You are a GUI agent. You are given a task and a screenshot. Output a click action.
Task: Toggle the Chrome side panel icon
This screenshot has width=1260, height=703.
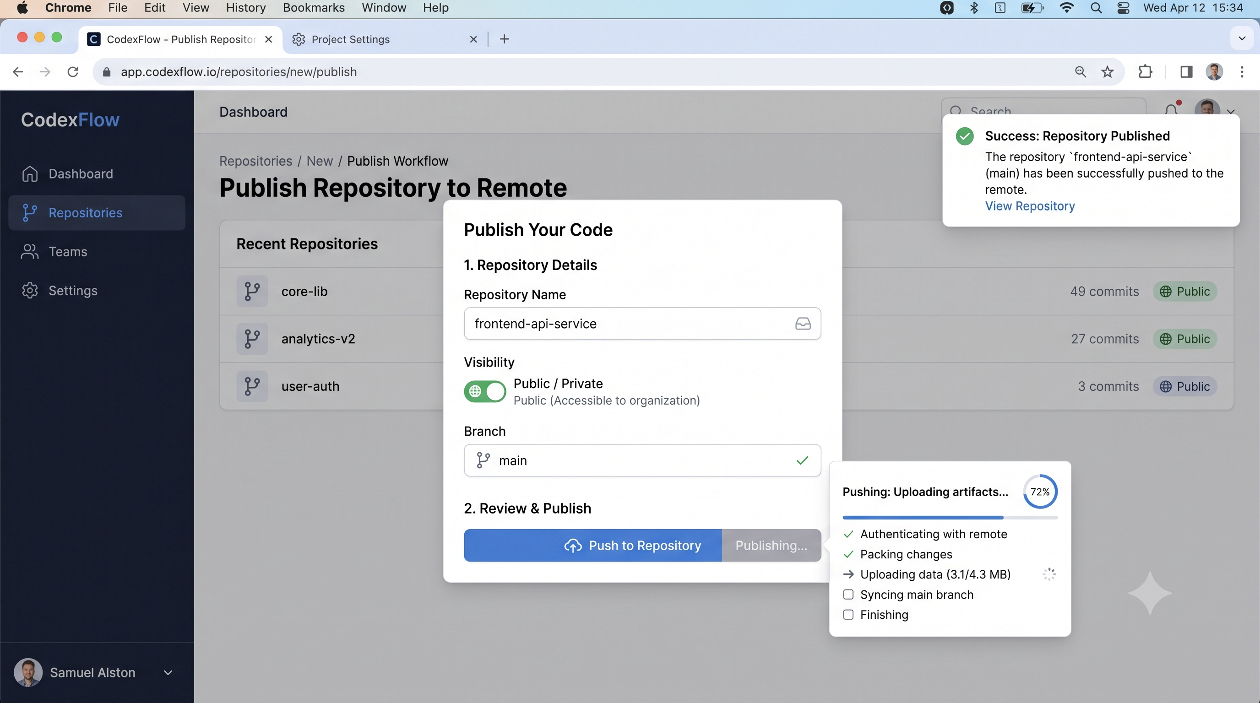coord(1186,72)
